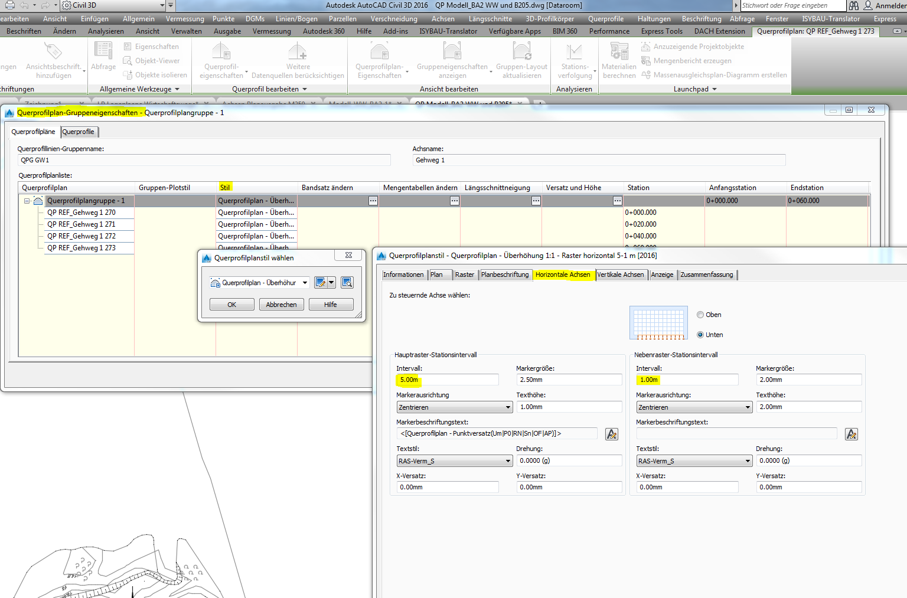The image size is (907, 598).
Task: Click the Stichwort oder Frage search box
Action: pos(792,5)
